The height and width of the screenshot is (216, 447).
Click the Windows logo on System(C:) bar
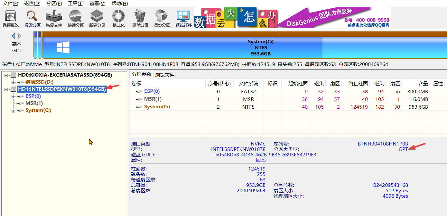(x=63, y=47)
